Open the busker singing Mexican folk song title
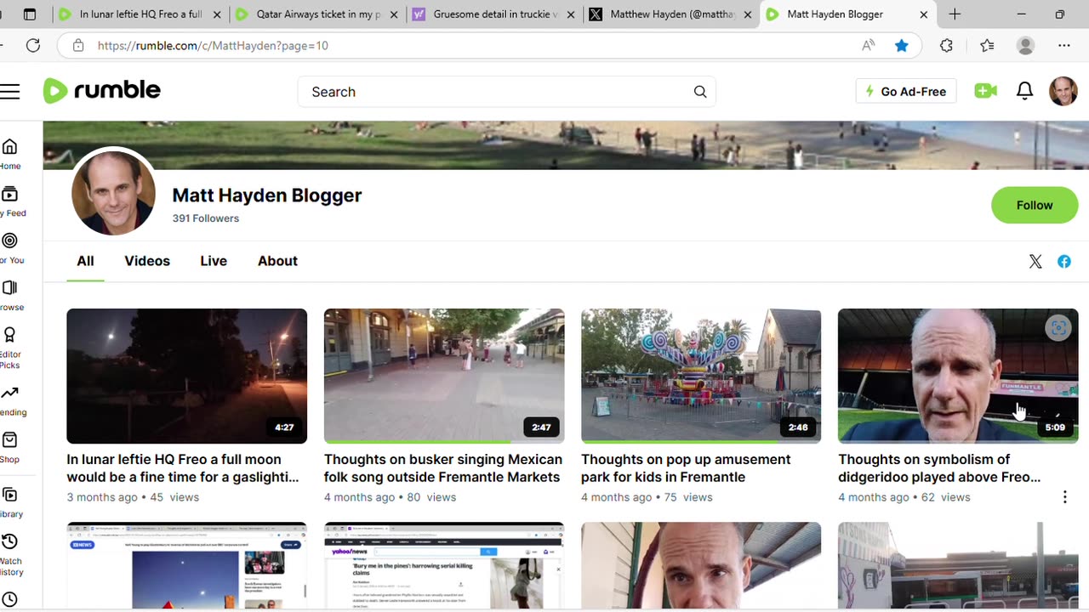 click(x=443, y=468)
